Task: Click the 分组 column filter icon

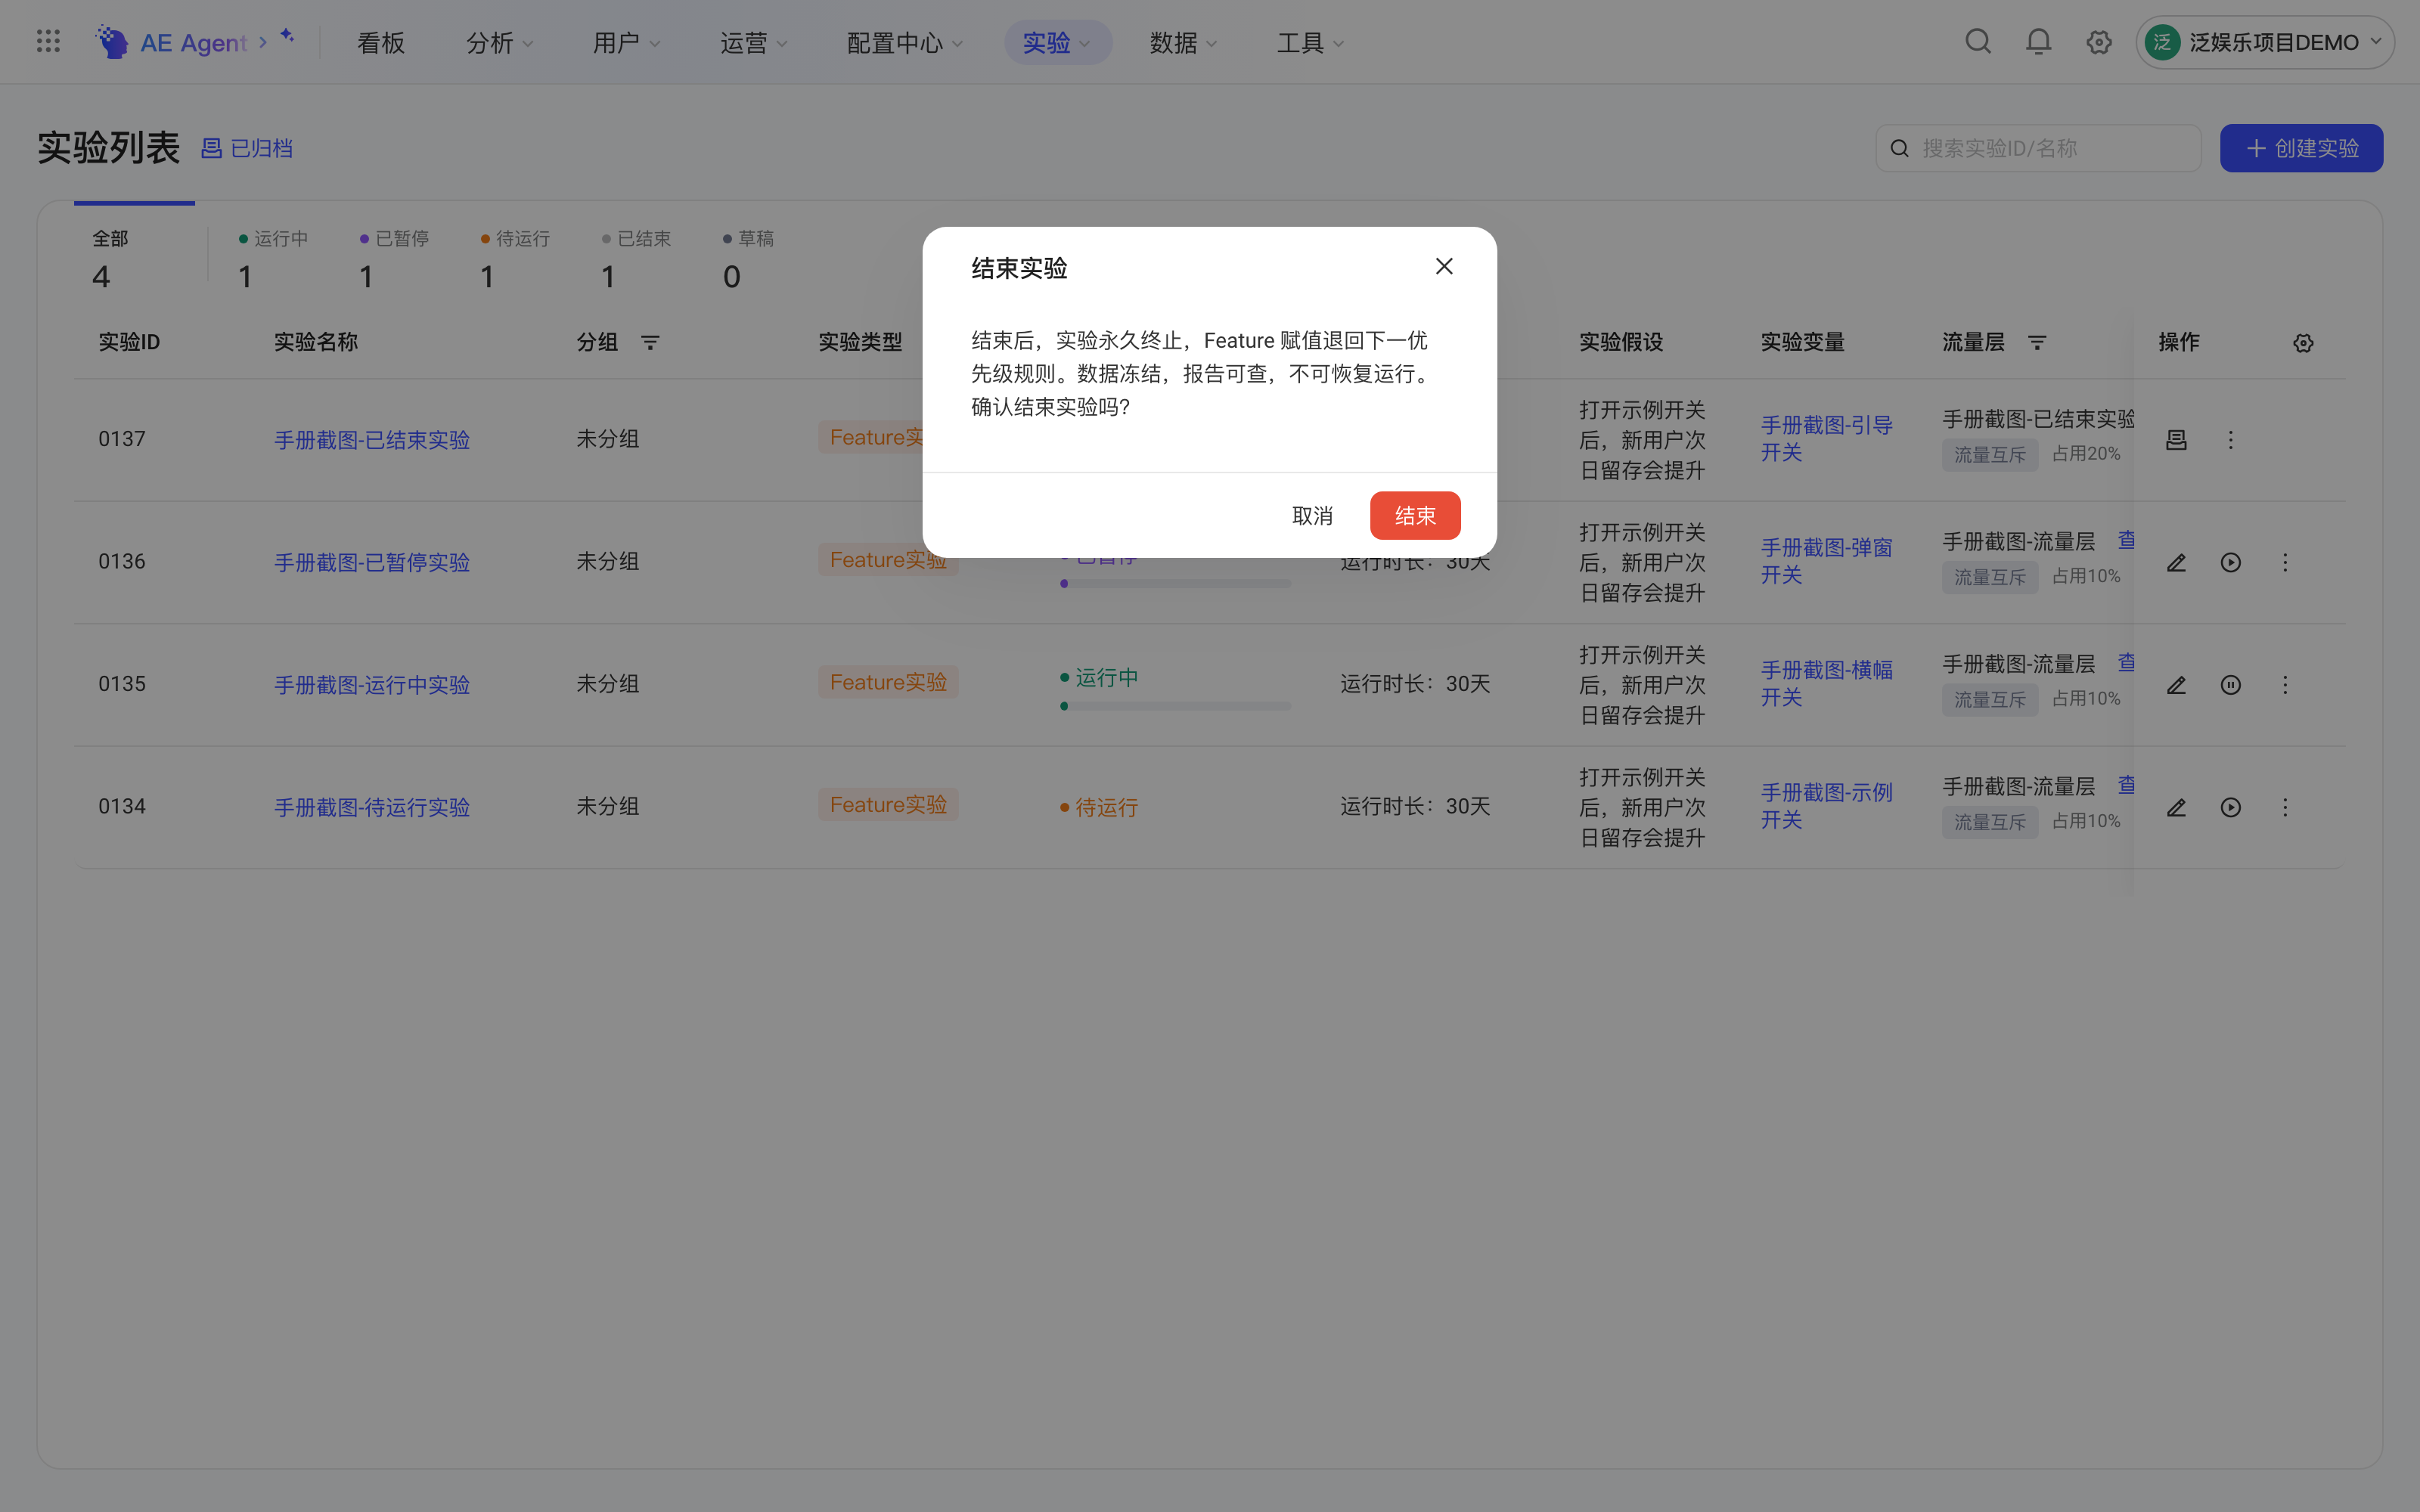Action: (x=650, y=343)
